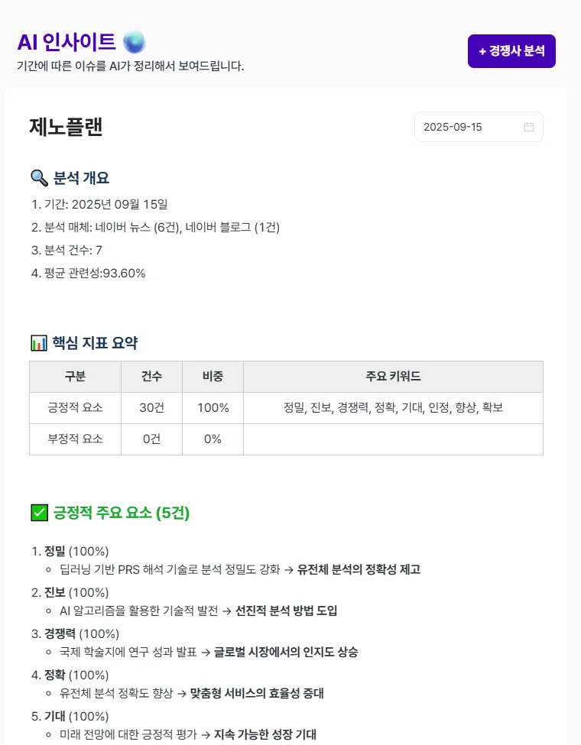Image resolution: width=581 pixels, height=745 pixels.
Task: Click the AI 인사이트 orb icon
Action: pyautogui.click(x=134, y=41)
